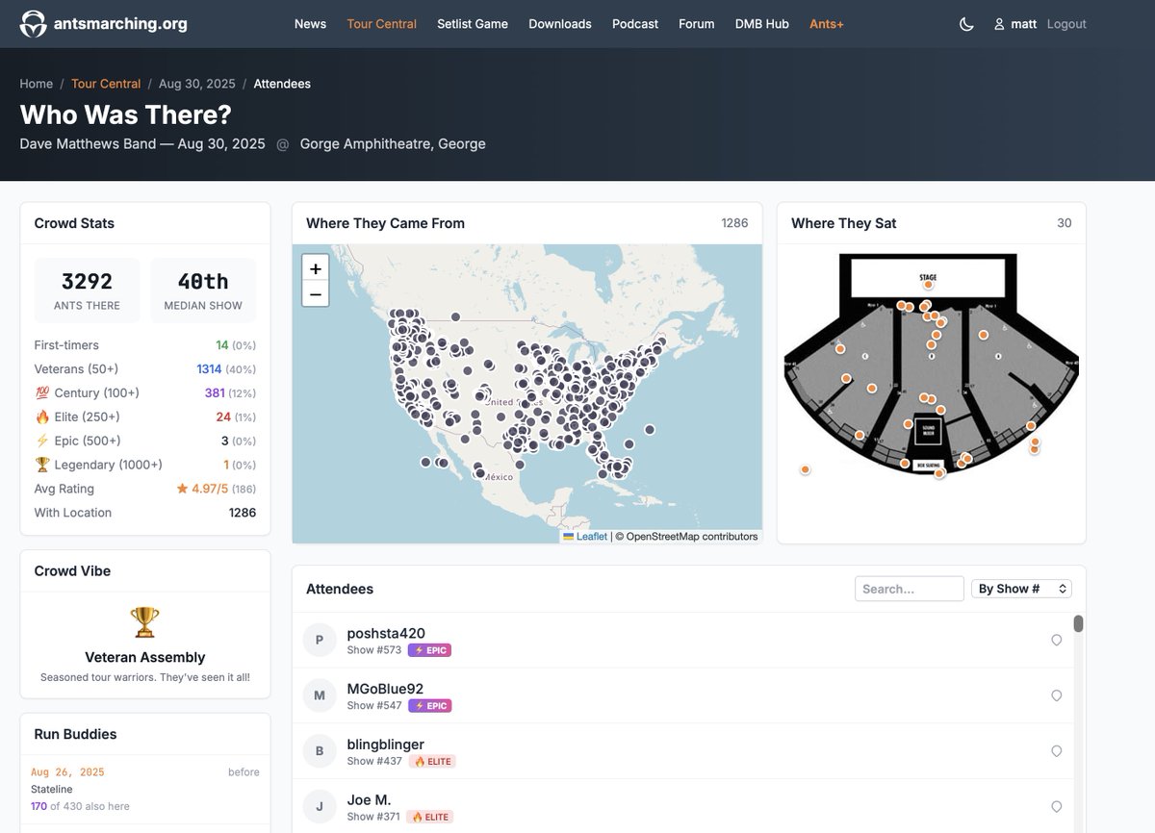Open the Downloads nav item

(560, 24)
